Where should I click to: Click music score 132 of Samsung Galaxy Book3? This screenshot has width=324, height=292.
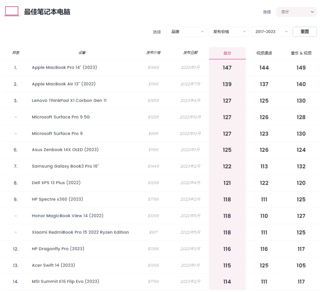pos(301,166)
